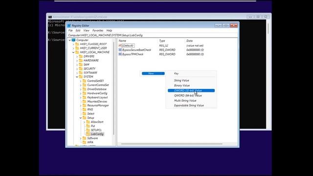Screen dimensions: 313x176
Task: Click the registry address bar path
Action: point(153,35)
